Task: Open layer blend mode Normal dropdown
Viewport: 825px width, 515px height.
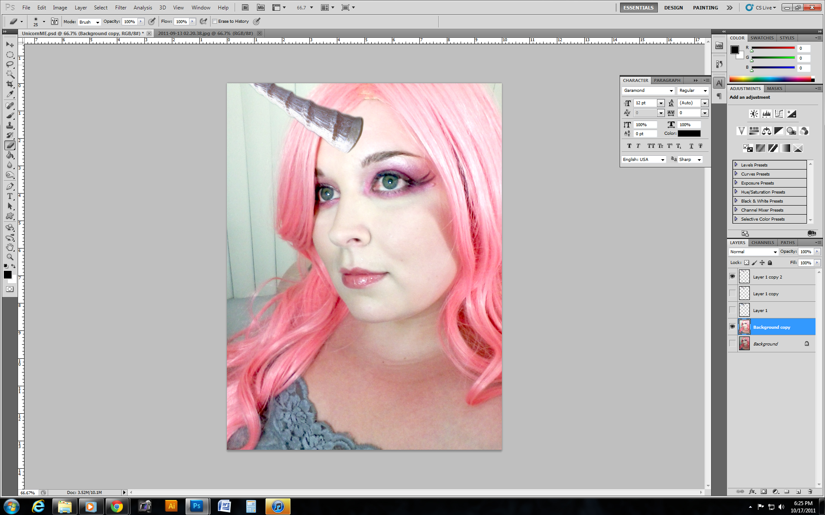Action: pos(754,252)
